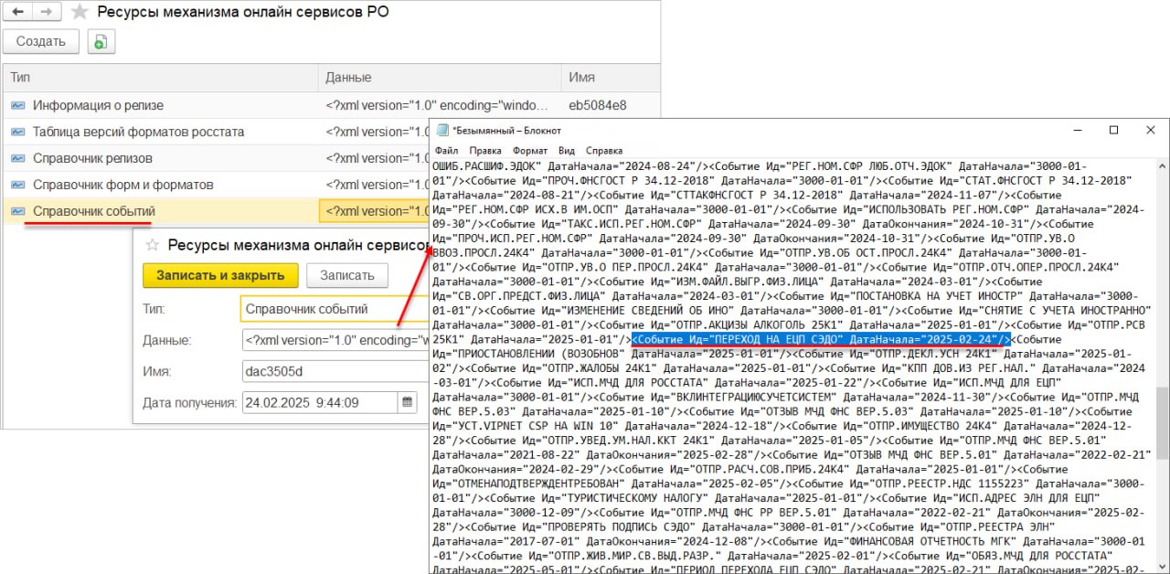
Task: Click row icon next to Справочник форм и форматов
Action: tap(17, 185)
